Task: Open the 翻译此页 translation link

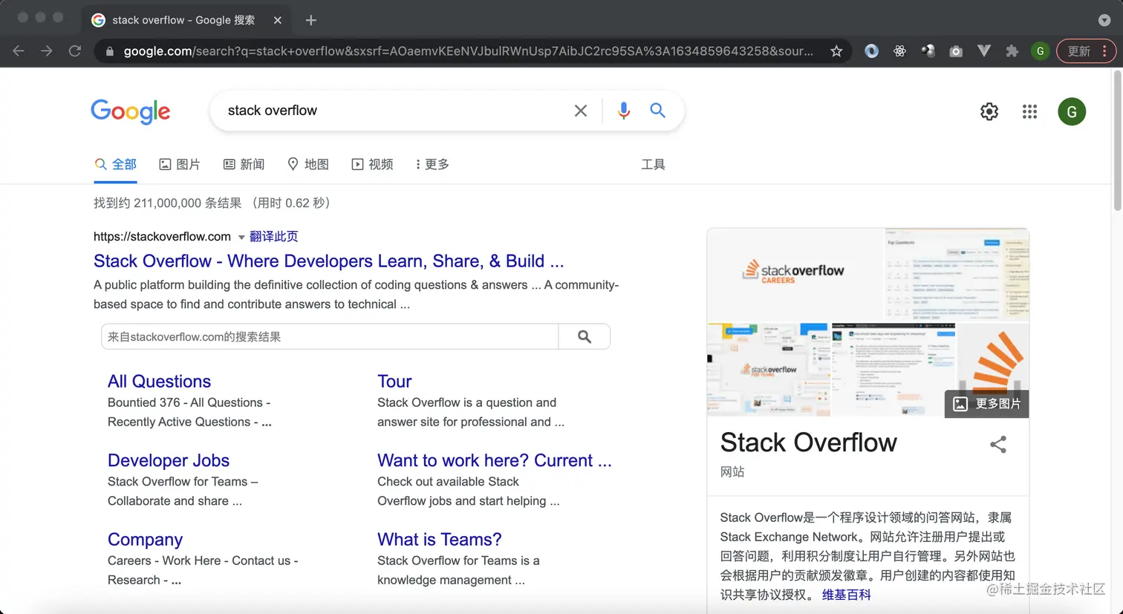Action: 274,236
